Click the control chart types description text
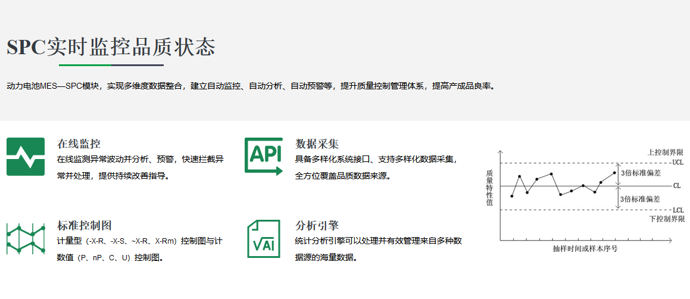Screen dimensions: 690x299 [x=140, y=249]
